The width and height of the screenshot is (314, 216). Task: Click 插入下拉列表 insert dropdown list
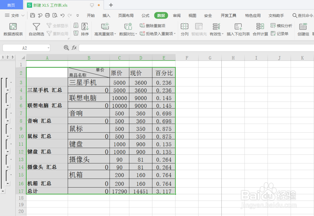pyautogui.click(x=238, y=30)
